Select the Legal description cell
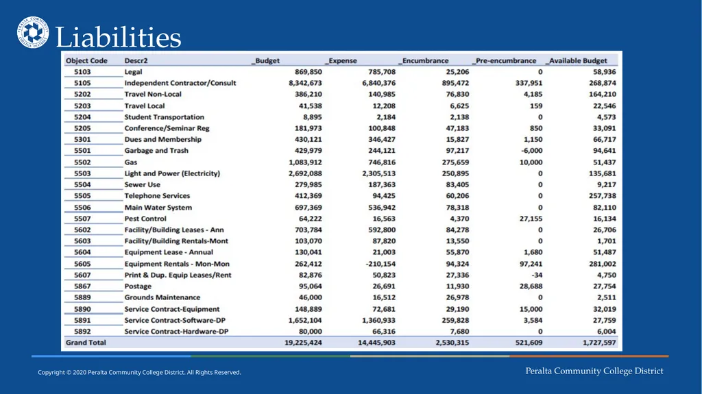The width and height of the screenshot is (702, 394). [134, 72]
